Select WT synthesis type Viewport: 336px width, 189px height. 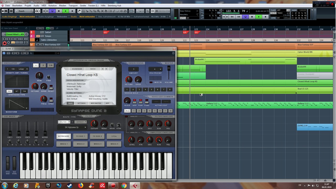(17, 91)
